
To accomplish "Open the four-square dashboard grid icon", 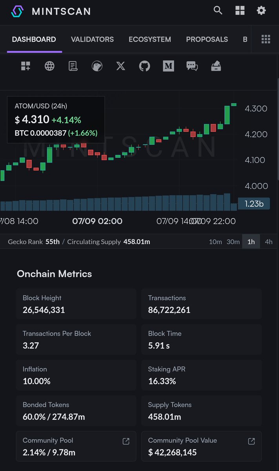I will tap(240, 11).
